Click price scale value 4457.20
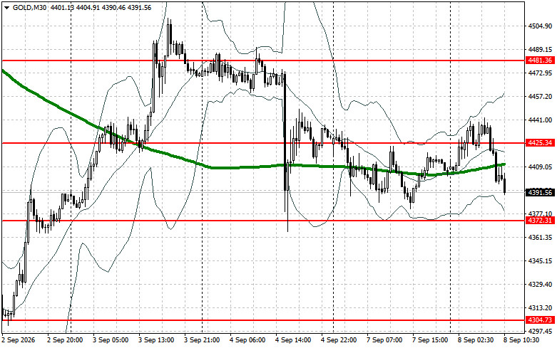Screen dimensions: 557x348 click(540, 96)
